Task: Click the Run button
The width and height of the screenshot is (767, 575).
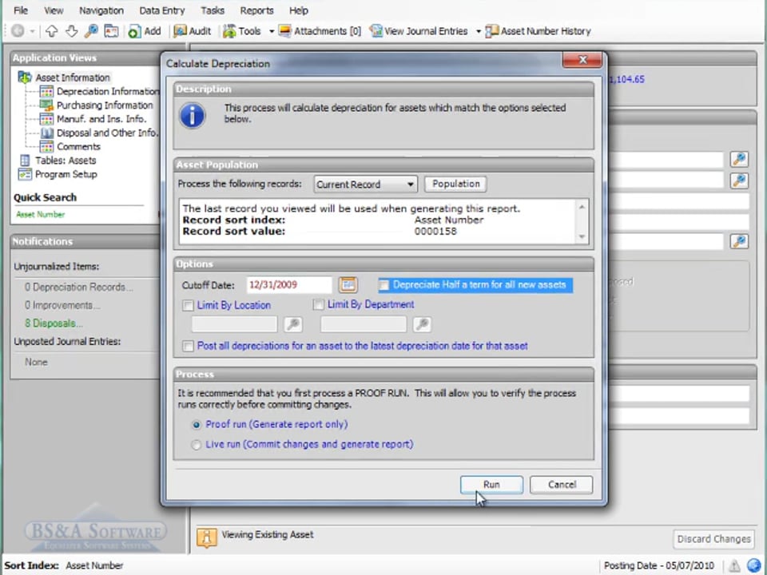Action: 491,485
